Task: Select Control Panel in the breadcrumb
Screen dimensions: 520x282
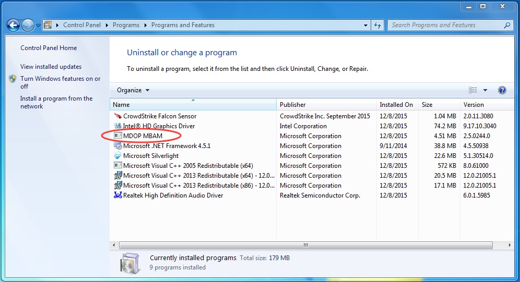Action: [81, 25]
